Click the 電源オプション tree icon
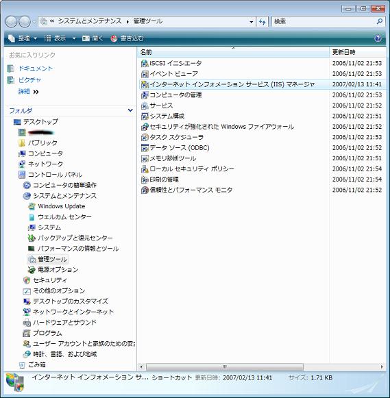Image resolution: width=390 pixels, height=398 pixels. click(x=32, y=270)
